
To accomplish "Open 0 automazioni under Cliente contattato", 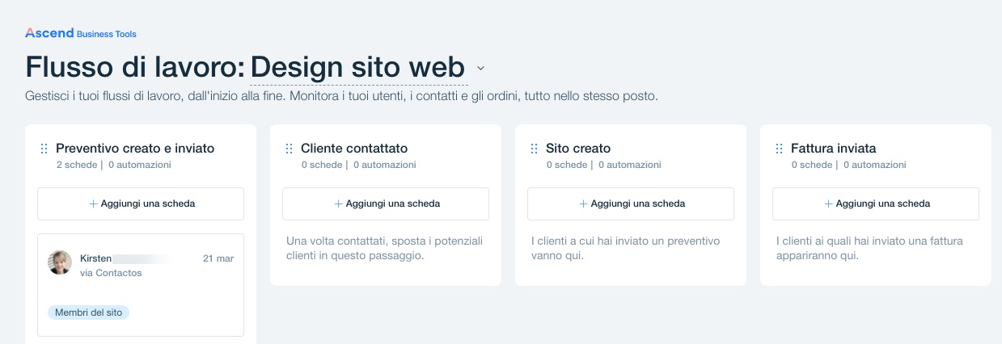I will 384,165.
